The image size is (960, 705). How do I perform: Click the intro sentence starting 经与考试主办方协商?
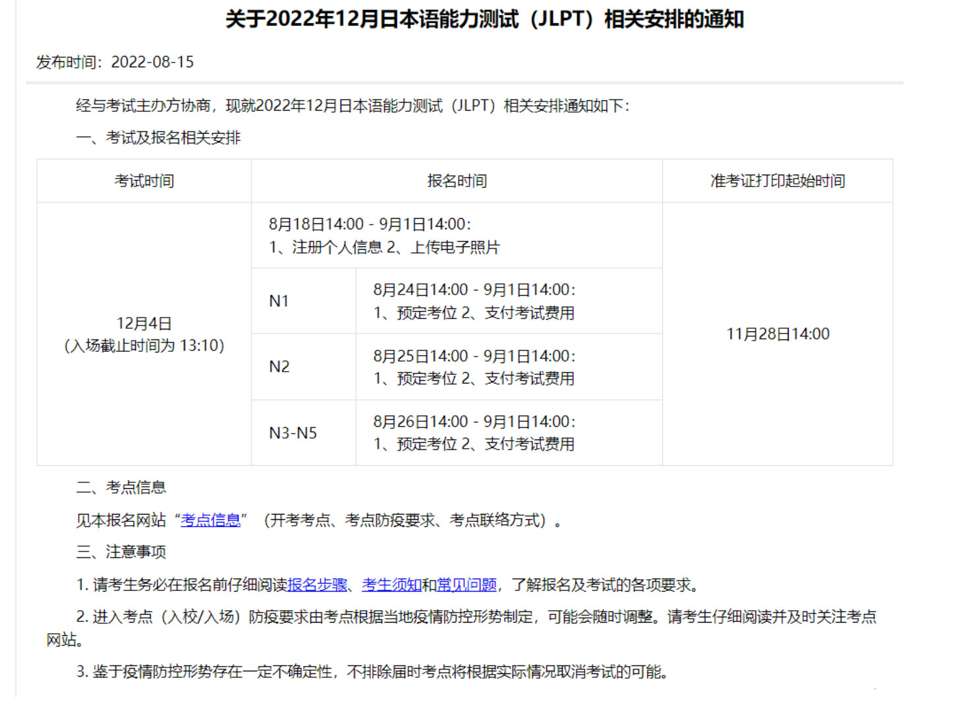[353, 106]
